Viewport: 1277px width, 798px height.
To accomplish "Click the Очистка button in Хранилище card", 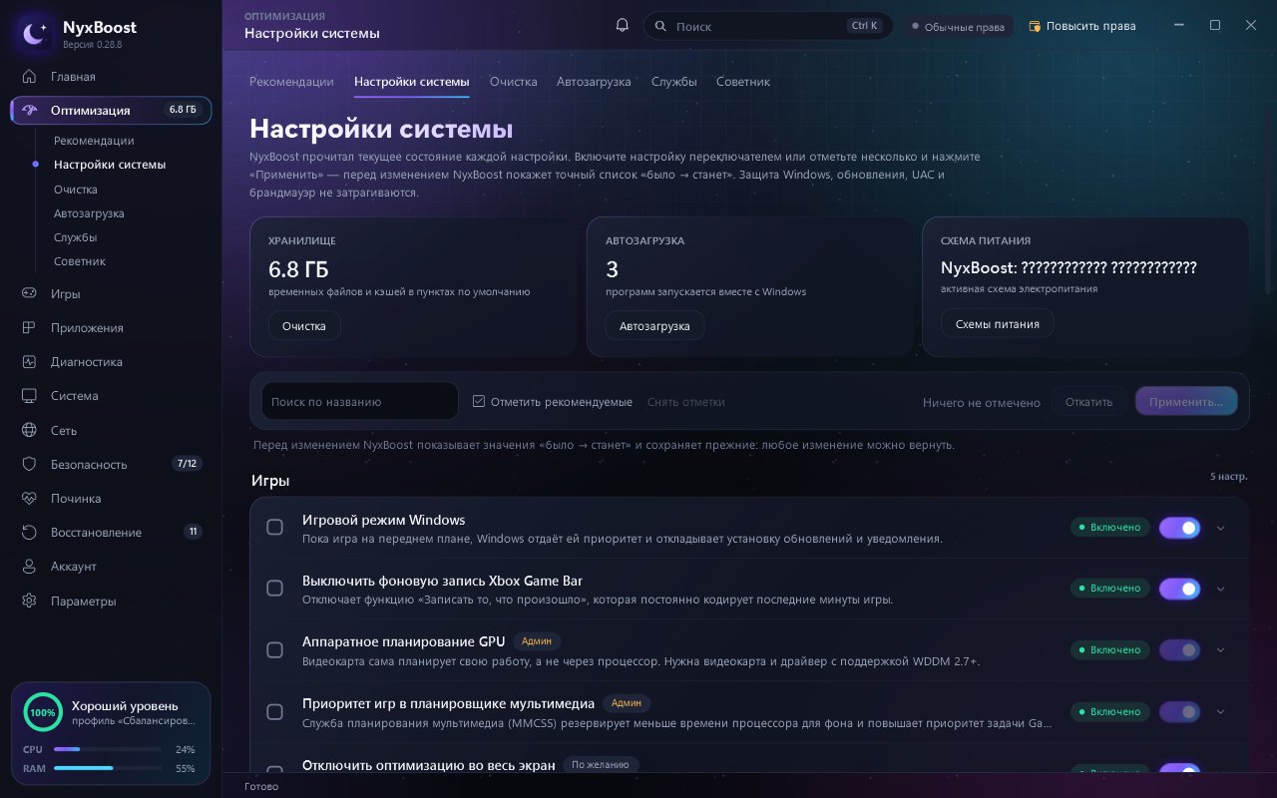I will pos(304,325).
